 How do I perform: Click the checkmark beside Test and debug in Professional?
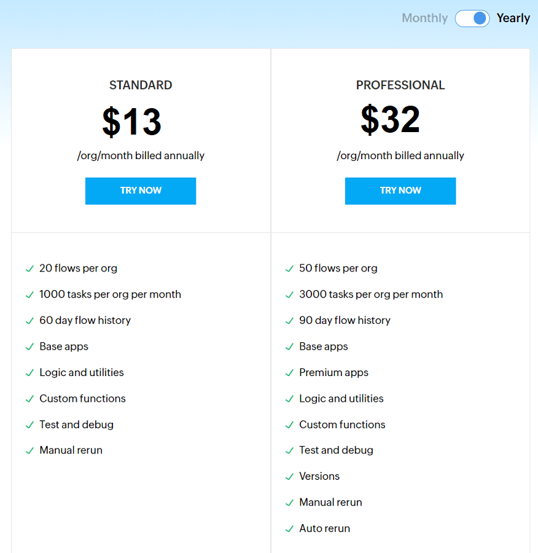tap(289, 450)
